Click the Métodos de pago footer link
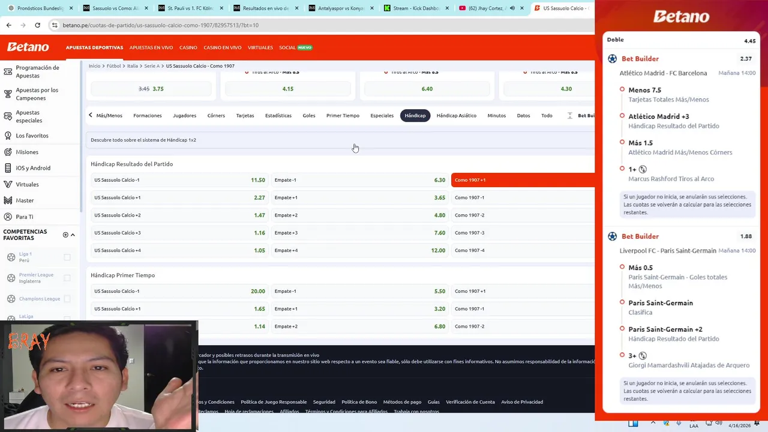This screenshot has height=432, width=768. pos(402,402)
